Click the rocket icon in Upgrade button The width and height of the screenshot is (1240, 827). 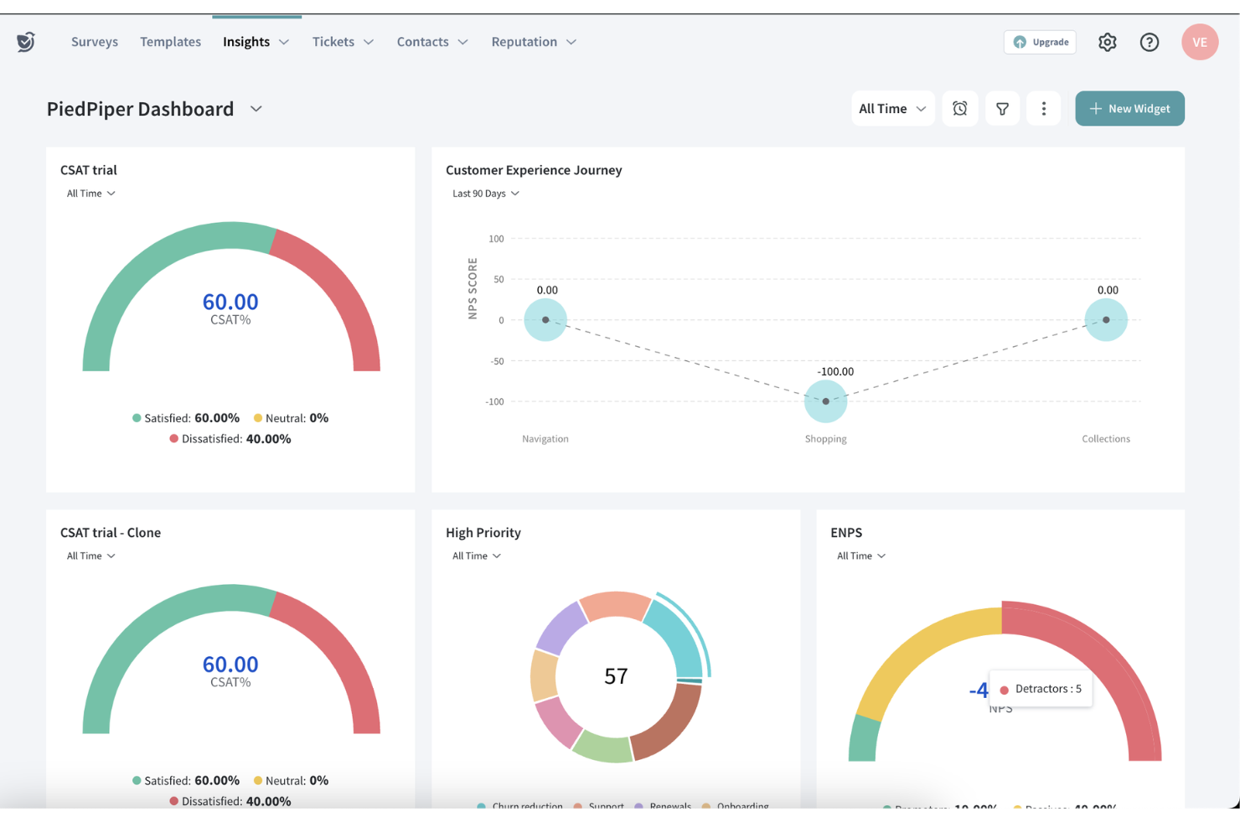pyautogui.click(x=1020, y=42)
